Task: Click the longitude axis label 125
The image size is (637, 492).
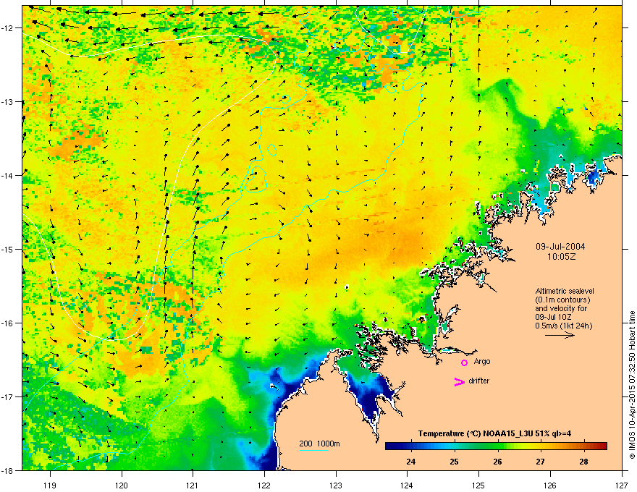Action: click(x=479, y=485)
